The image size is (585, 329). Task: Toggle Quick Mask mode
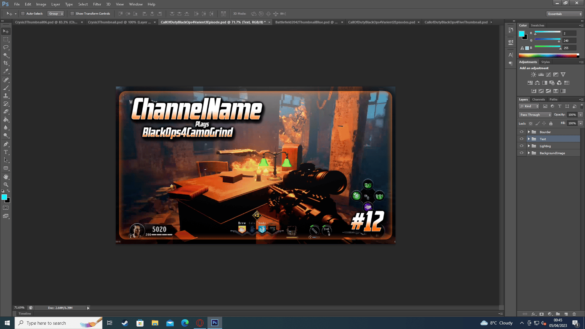[x=6, y=208]
